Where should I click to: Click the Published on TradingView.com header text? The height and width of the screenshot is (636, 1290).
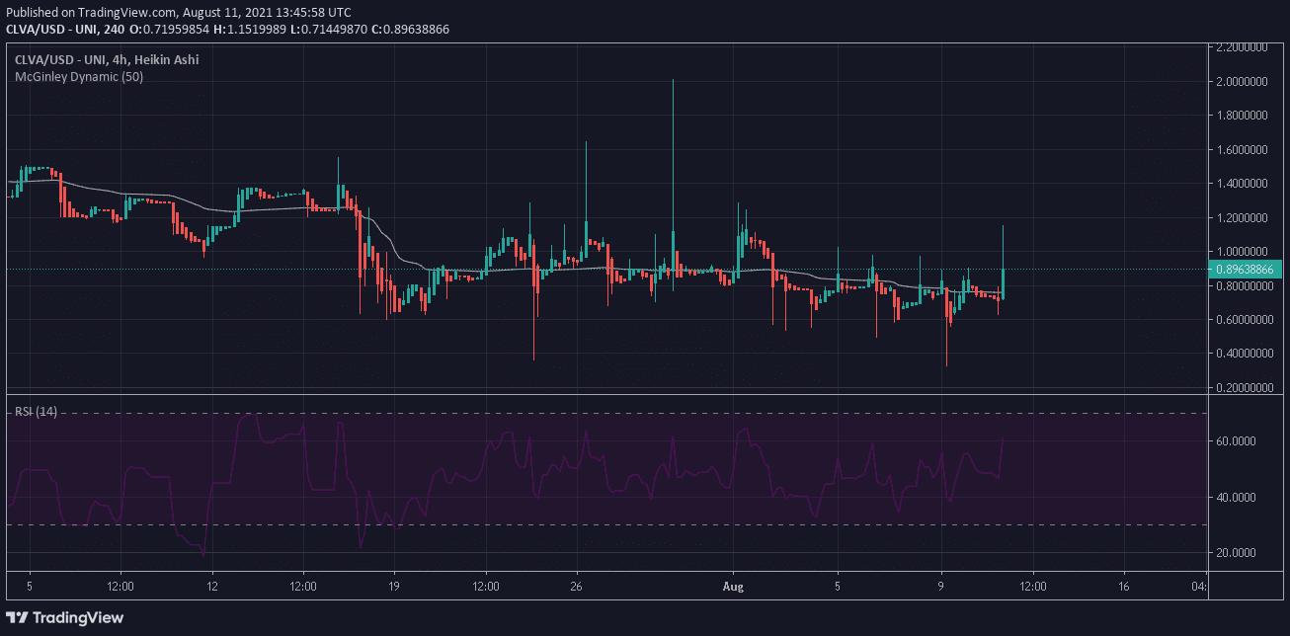pyautogui.click(x=178, y=13)
